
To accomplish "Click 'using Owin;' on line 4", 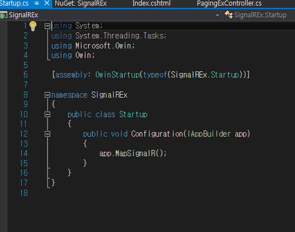I will pos(73,55).
